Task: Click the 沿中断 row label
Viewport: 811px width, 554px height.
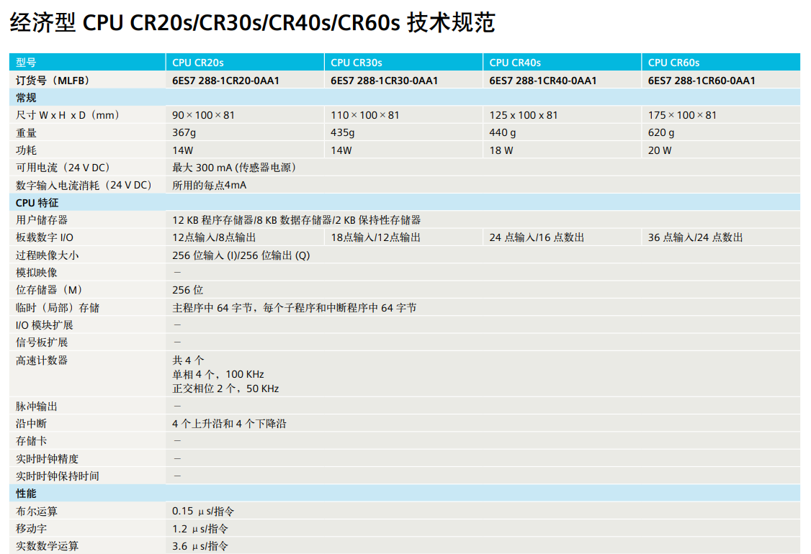Action: [x=31, y=424]
